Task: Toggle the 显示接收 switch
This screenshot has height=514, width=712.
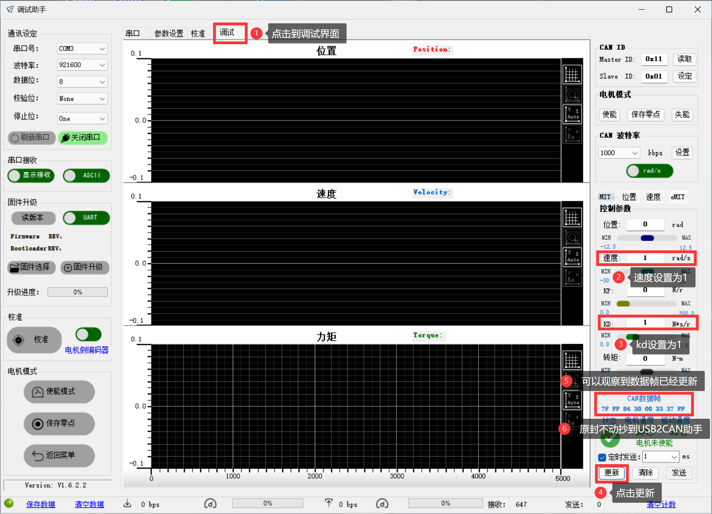Action: click(x=31, y=175)
